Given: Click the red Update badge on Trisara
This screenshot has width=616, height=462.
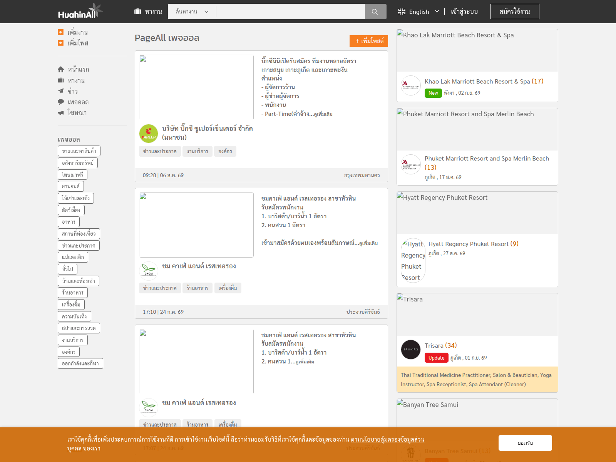Looking at the screenshot, I should click(437, 358).
